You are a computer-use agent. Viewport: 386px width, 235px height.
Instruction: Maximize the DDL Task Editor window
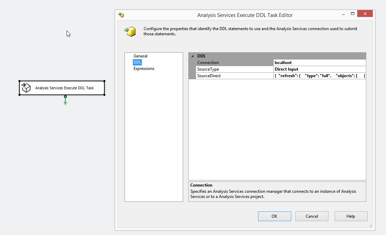(353, 14)
